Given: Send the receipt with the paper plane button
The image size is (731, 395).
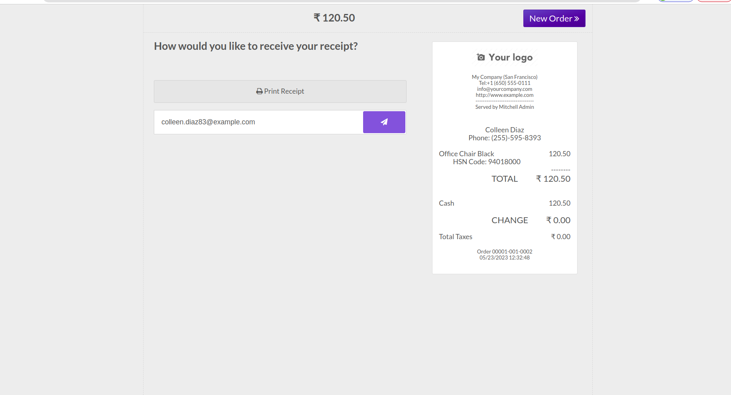Looking at the screenshot, I should tap(384, 122).
